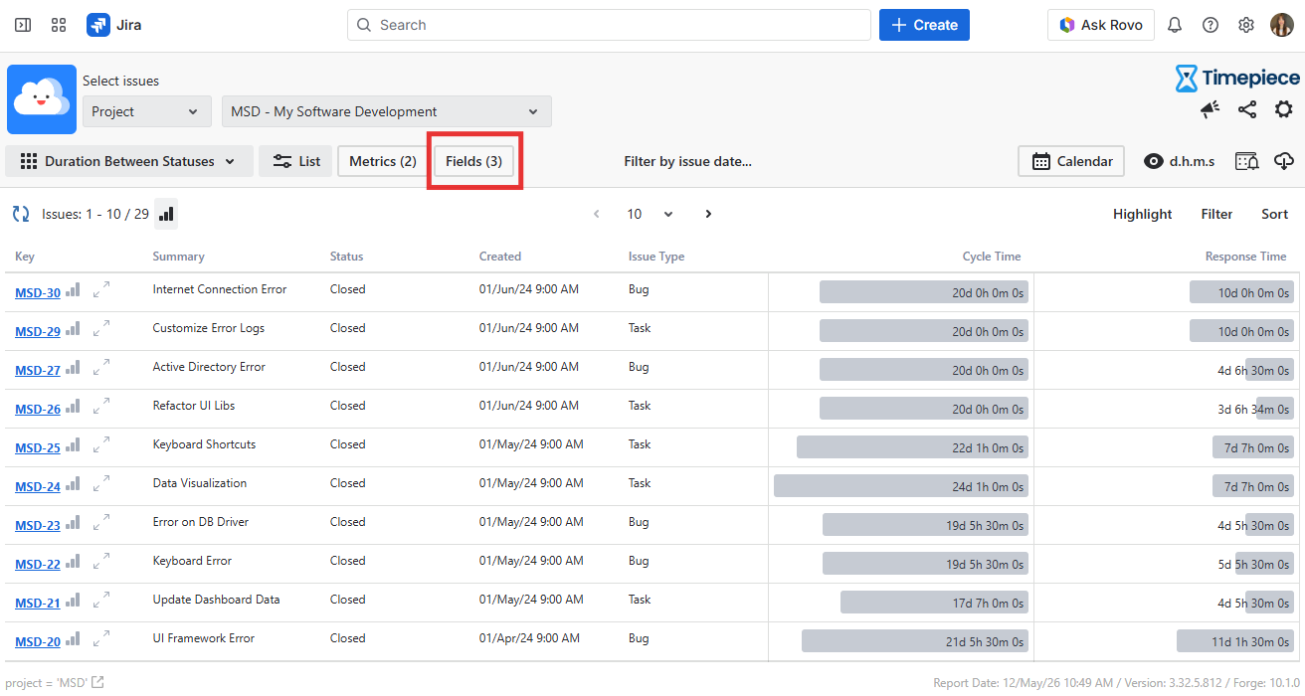This screenshot has width=1305, height=696.
Task: Click the Status column header
Action: 347,257
